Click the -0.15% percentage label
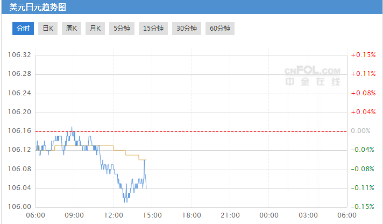This screenshot has height=224, width=383. pyautogui.click(x=363, y=207)
